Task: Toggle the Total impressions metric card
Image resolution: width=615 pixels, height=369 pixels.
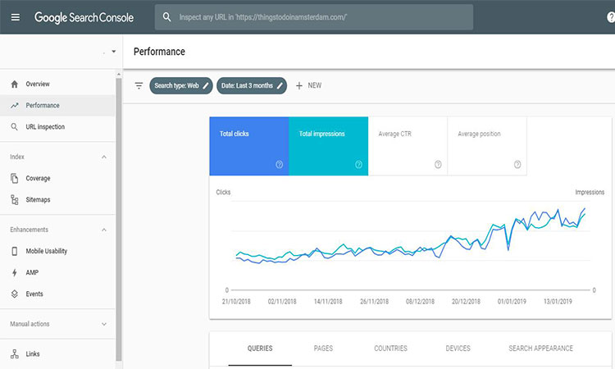Action: click(x=328, y=146)
